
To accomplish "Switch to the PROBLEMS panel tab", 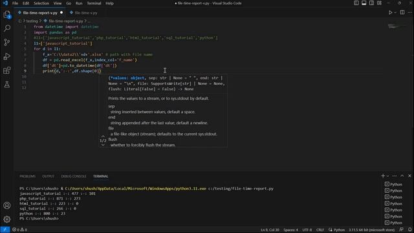I will (x=27, y=176).
